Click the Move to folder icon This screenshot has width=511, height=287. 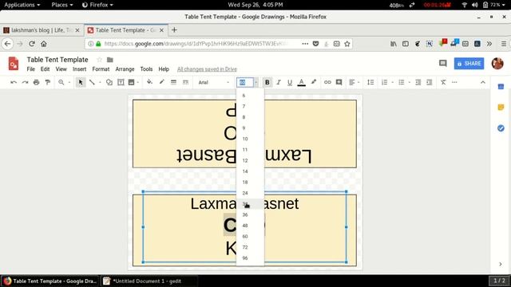pos(110,60)
